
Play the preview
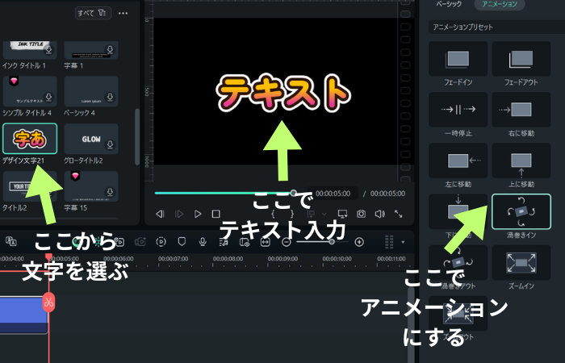click(x=198, y=214)
